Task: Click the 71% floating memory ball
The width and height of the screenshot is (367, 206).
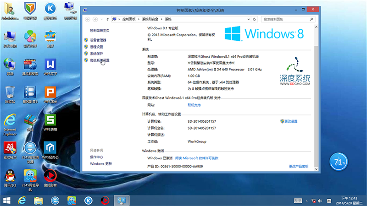Action: coord(339,162)
